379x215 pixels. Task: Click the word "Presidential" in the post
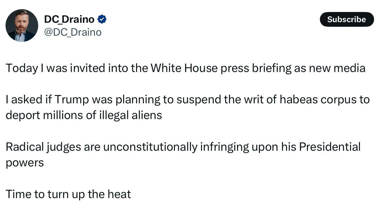pos(329,147)
